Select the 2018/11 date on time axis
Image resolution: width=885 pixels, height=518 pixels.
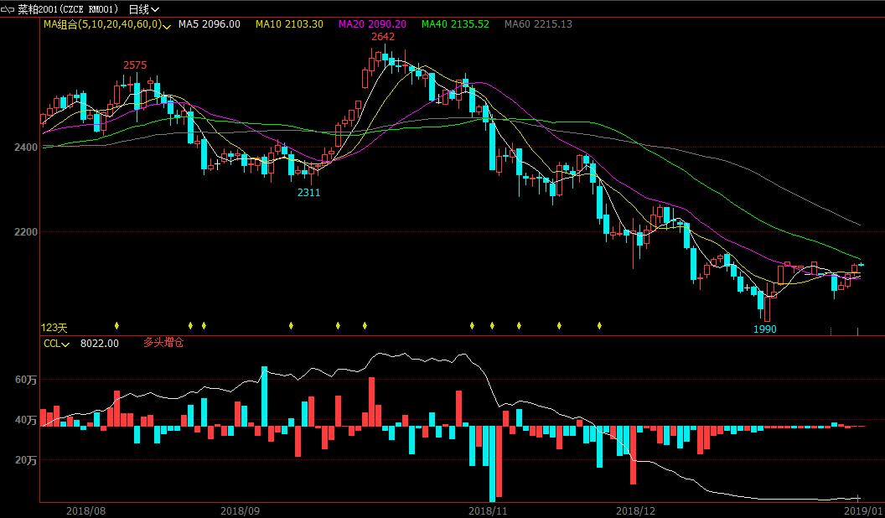pyautogui.click(x=489, y=510)
